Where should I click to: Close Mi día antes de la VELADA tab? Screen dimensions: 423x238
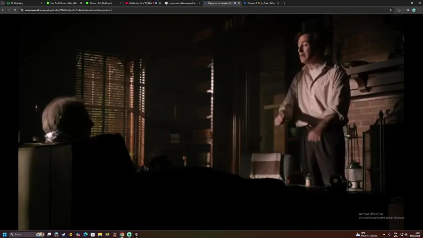(x=160, y=3)
